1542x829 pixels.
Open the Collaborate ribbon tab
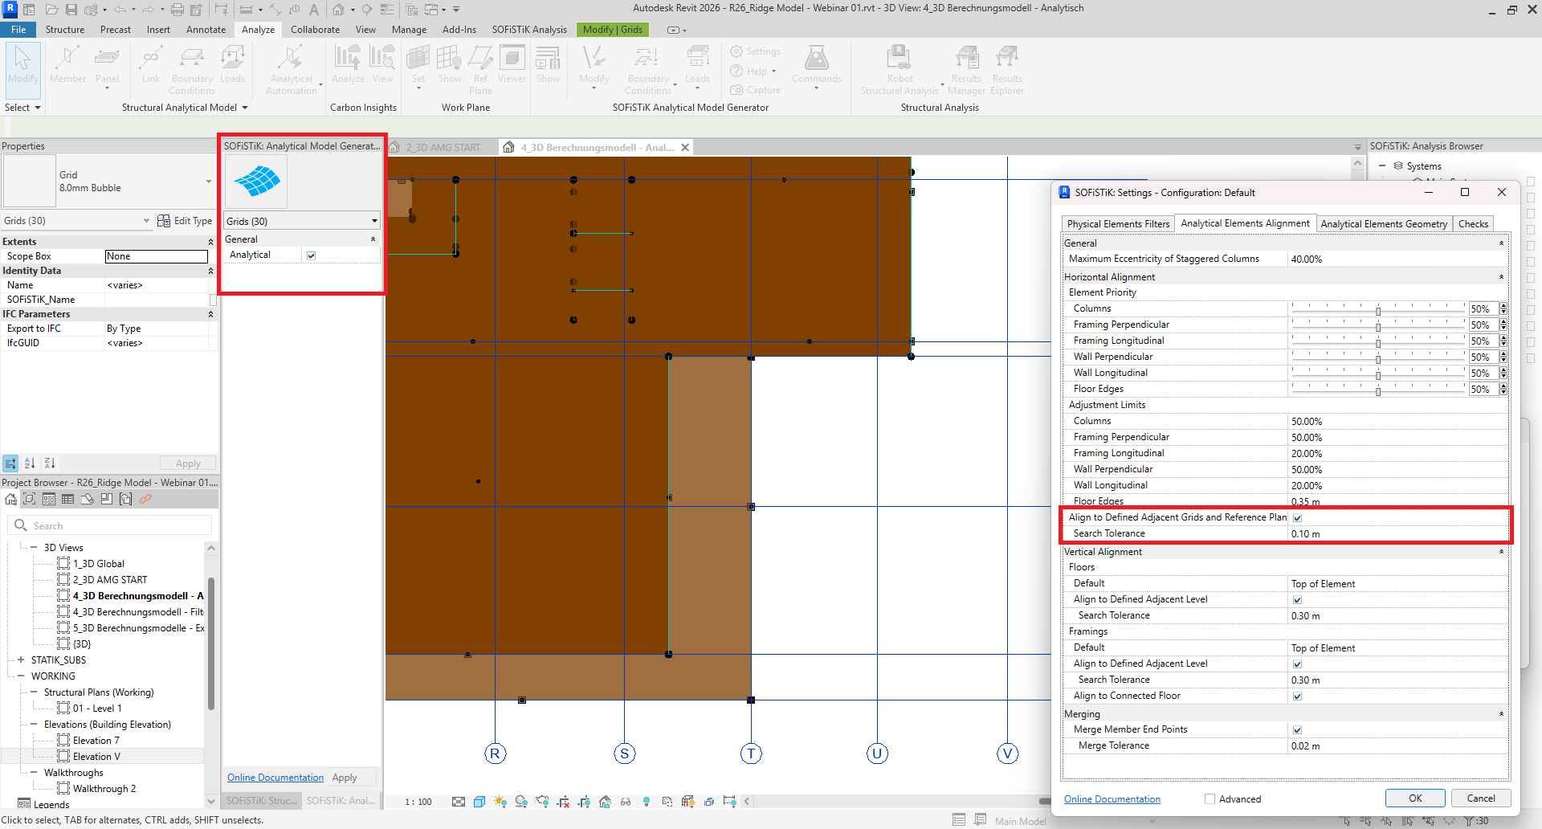[315, 30]
